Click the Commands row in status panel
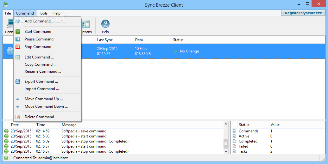 tap(278, 131)
